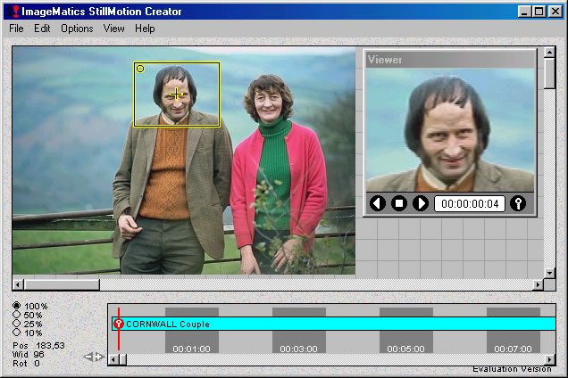This screenshot has width=568, height=378.
Task: Click the play backward button in Viewer
Action: 377,203
